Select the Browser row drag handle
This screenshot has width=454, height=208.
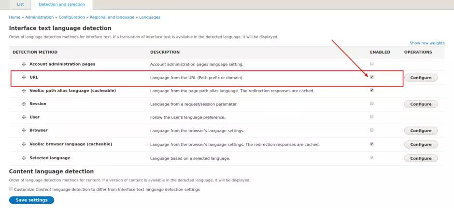coord(24,131)
